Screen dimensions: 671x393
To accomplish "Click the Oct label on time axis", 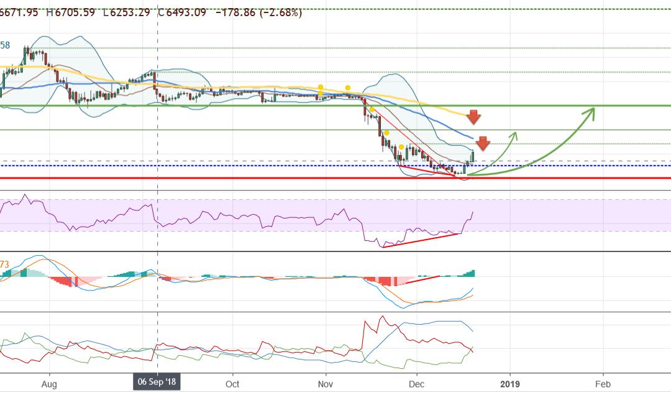I will point(232,383).
